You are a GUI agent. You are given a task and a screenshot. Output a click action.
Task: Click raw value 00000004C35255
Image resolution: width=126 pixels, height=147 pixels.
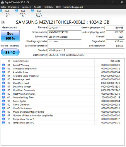tap(110, 94)
